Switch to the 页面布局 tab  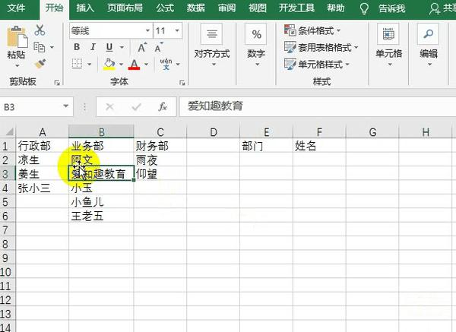click(125, 8)
